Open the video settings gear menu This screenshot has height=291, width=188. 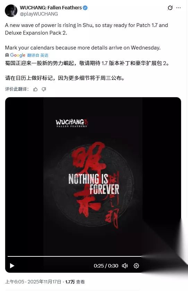pos(136,266)
